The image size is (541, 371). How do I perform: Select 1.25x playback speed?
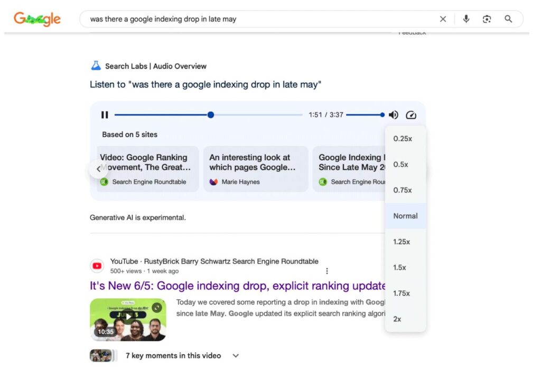[405, 242]
